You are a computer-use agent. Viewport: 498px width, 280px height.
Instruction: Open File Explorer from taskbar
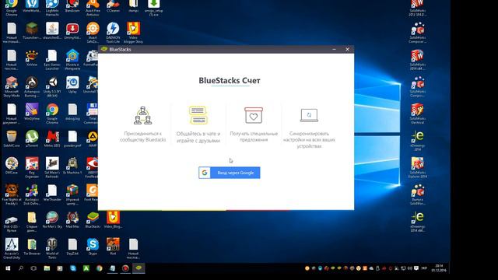[47, 268]
